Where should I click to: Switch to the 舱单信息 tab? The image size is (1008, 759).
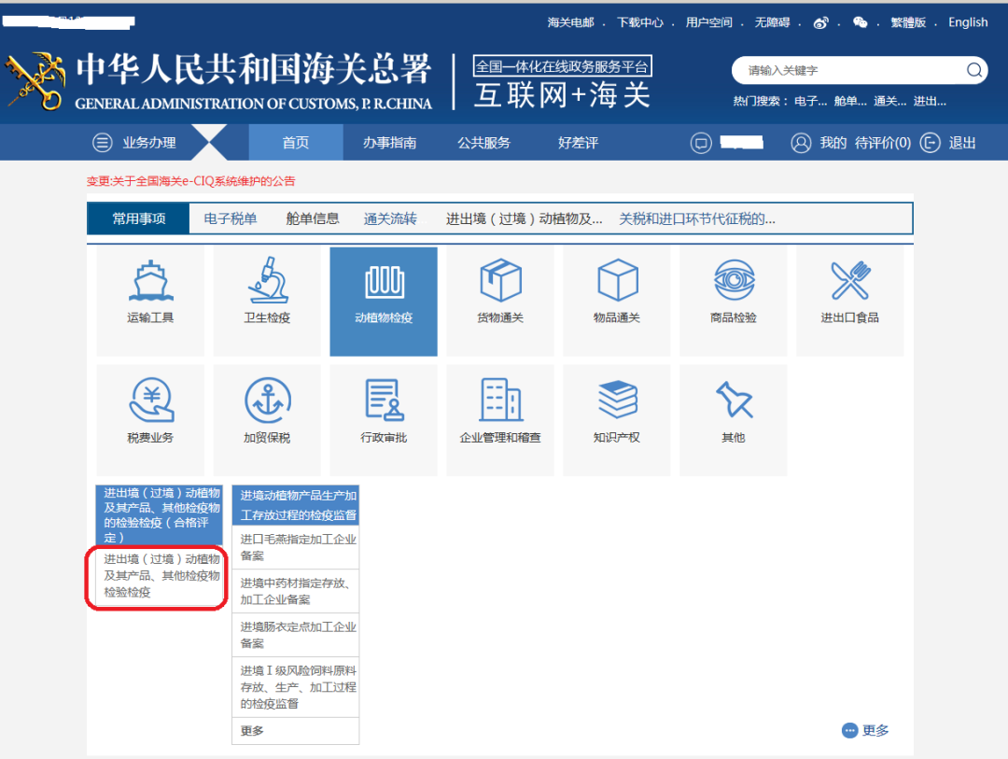[313, 218]
